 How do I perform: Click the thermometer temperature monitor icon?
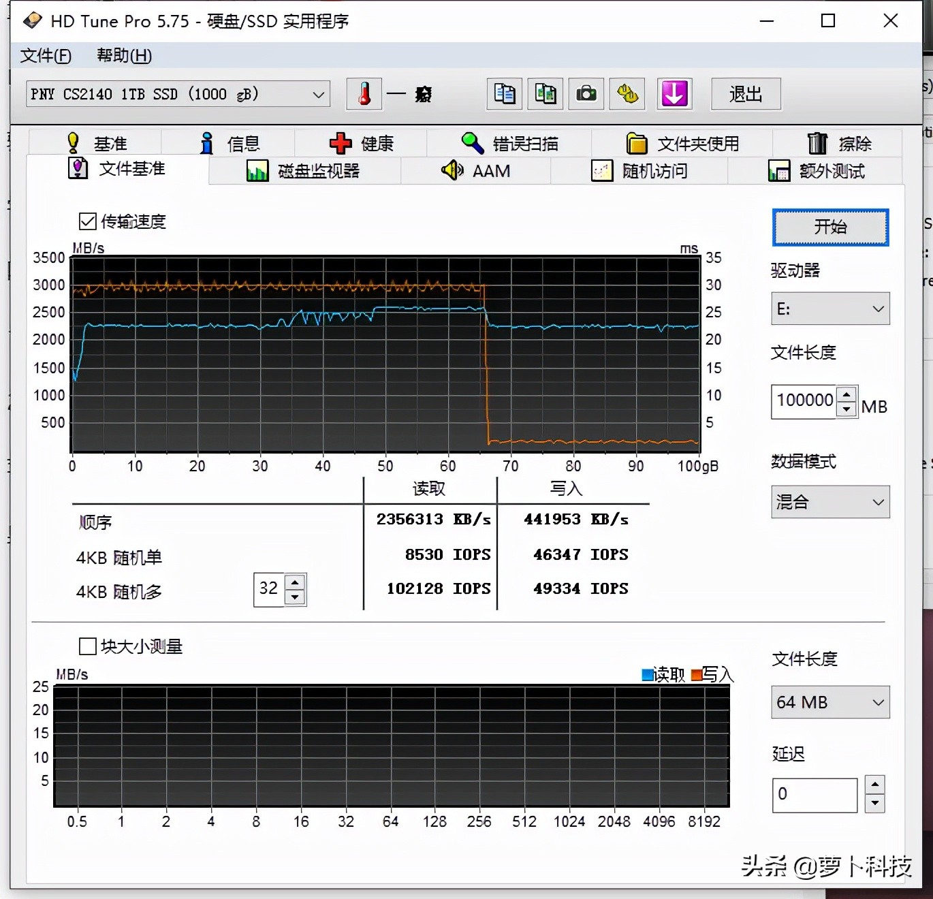pyautogui.click(x=364, y=94)
